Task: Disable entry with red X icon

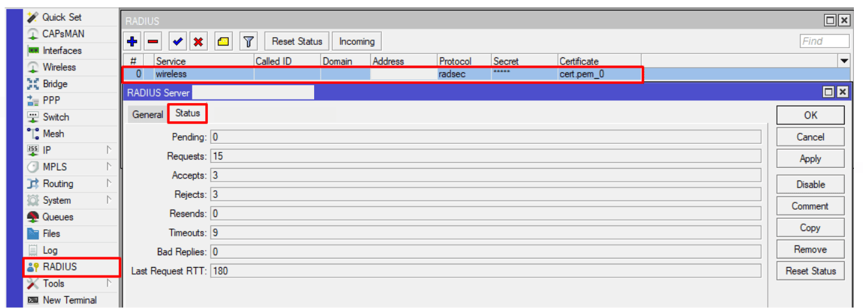Action: coord(197,42)
